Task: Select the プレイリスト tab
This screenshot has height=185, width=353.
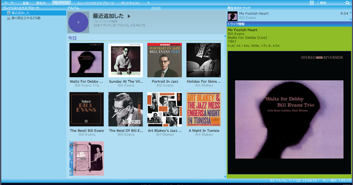Action: click(61, 3)
